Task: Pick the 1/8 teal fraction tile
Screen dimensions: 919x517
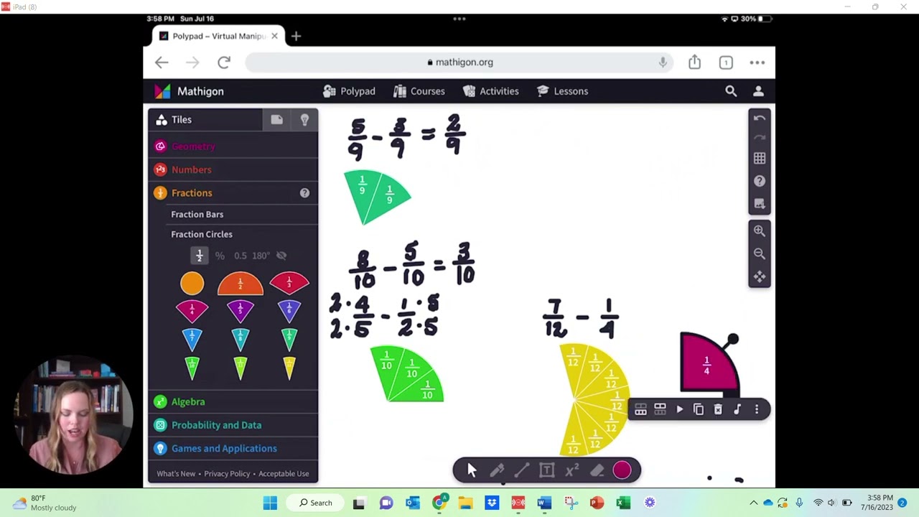Action: coord(241,339)
